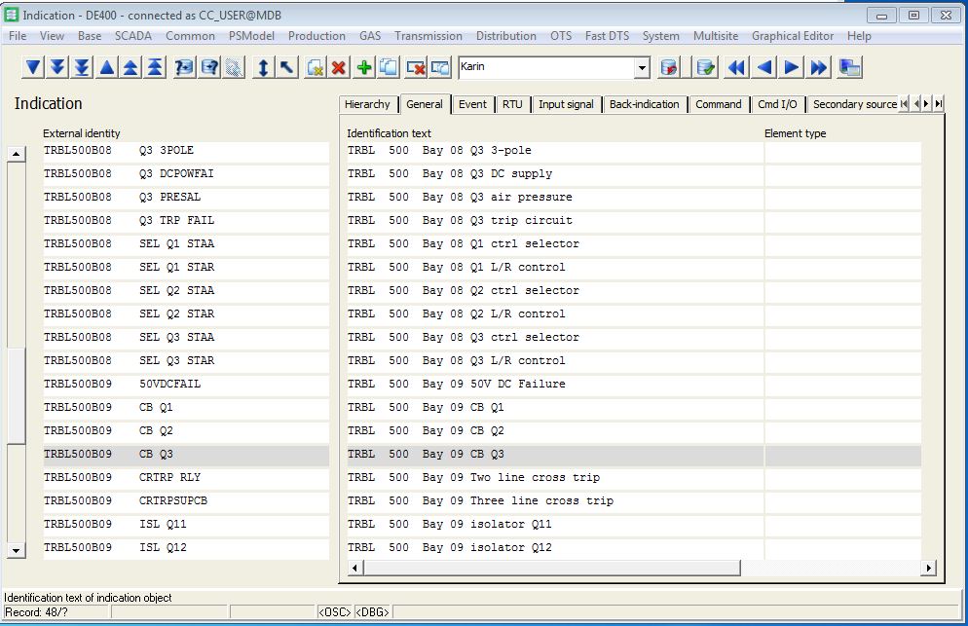Screen dimensions: 968x626
Task: Click the execute query database icon
Action: [210, 66]
